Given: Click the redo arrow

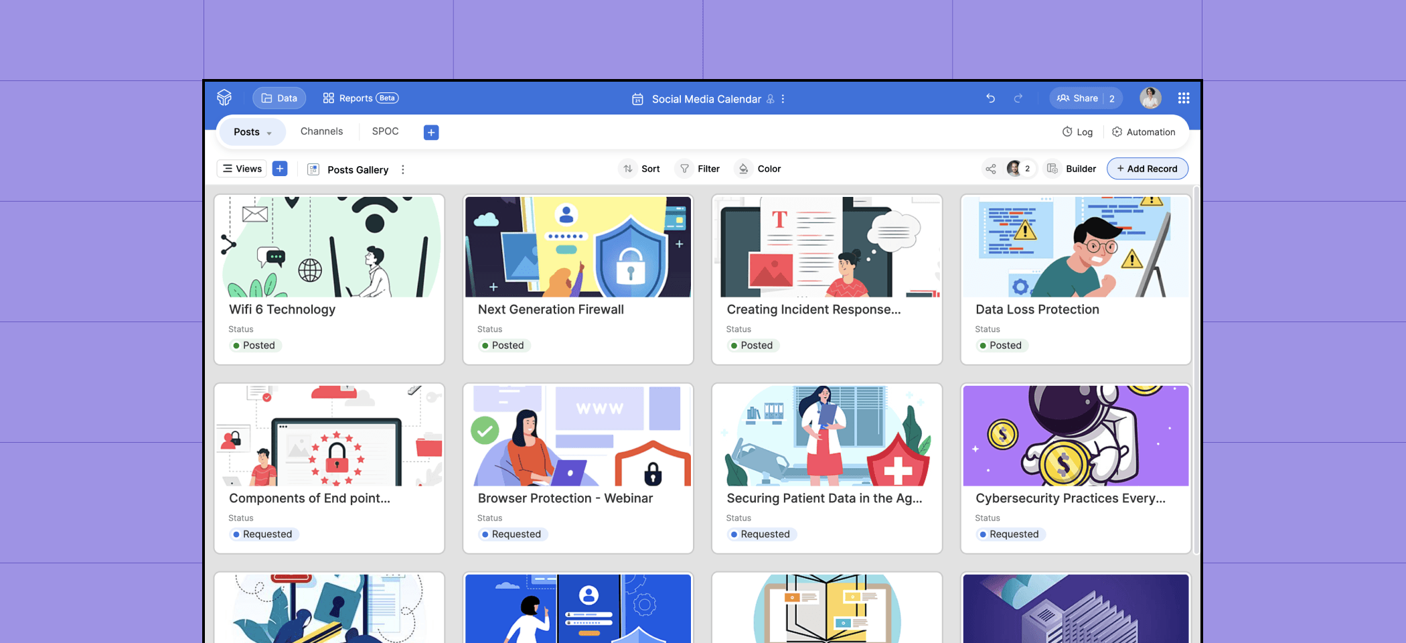Looking at the screenshot, I should click(x=1018, y=98).
